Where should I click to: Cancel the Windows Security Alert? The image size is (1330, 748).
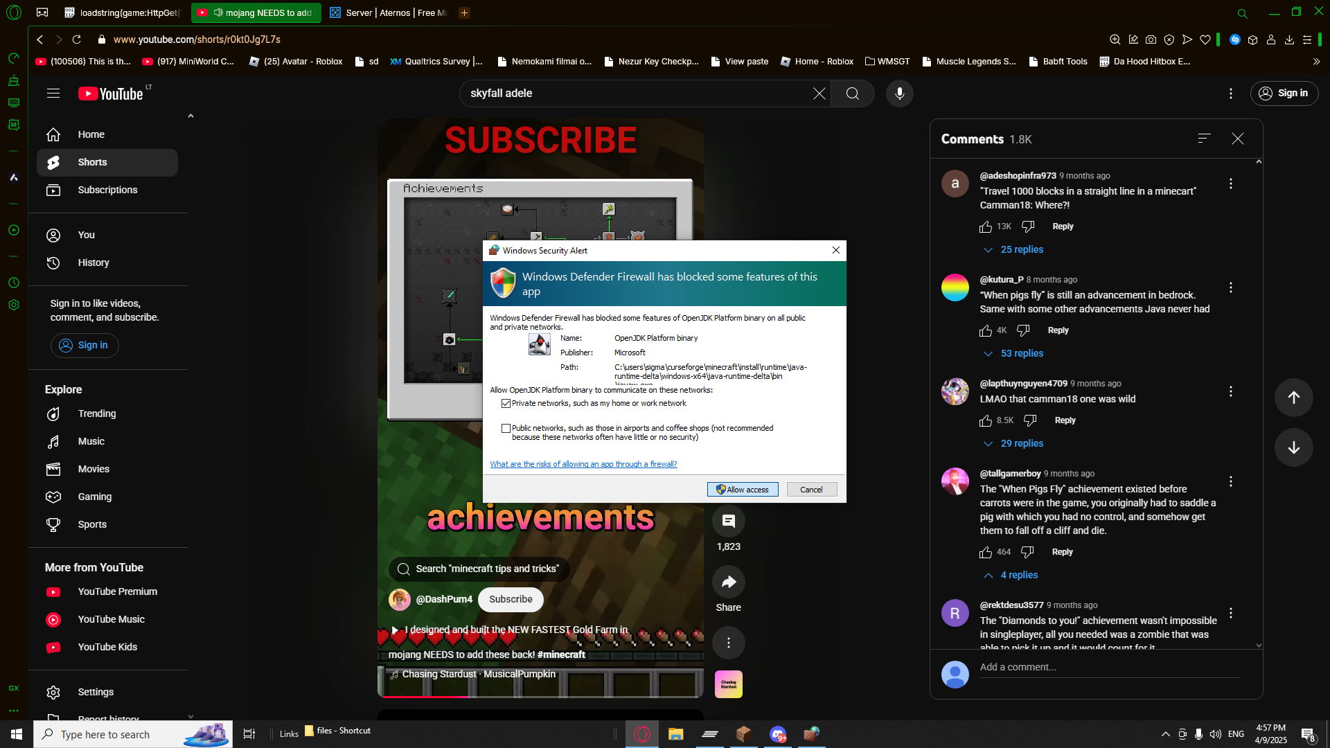[811, 489]
